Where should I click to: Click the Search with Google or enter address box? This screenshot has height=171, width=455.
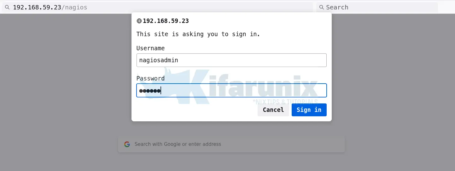tap(231, 144)
